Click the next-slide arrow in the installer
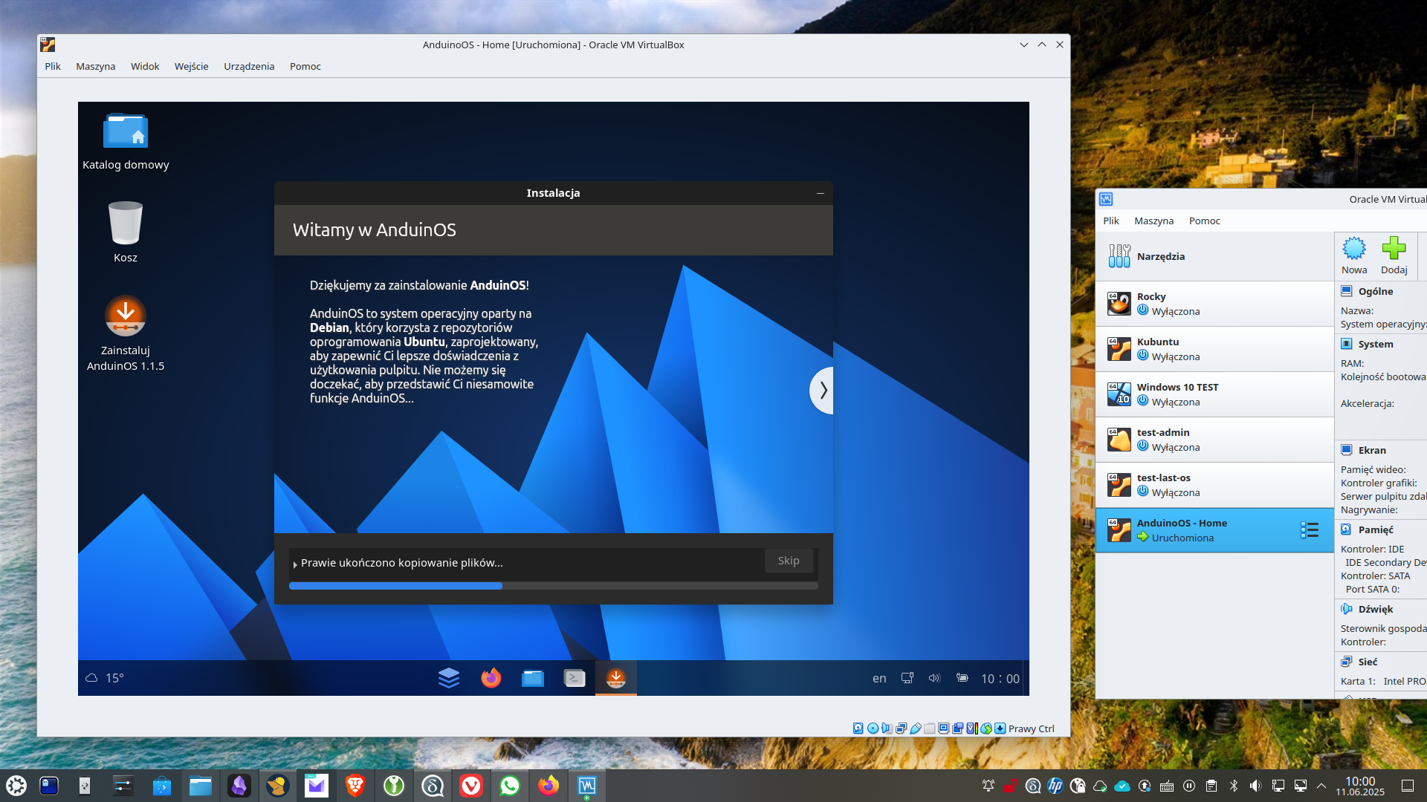Image resolution: width=1427 pixels, height=802 pixels. pos(822,390)
